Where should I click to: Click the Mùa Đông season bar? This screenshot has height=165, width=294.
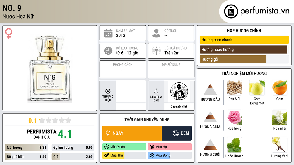(170, 155)
